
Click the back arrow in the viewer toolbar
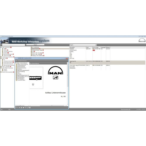(x=24, y=107)
